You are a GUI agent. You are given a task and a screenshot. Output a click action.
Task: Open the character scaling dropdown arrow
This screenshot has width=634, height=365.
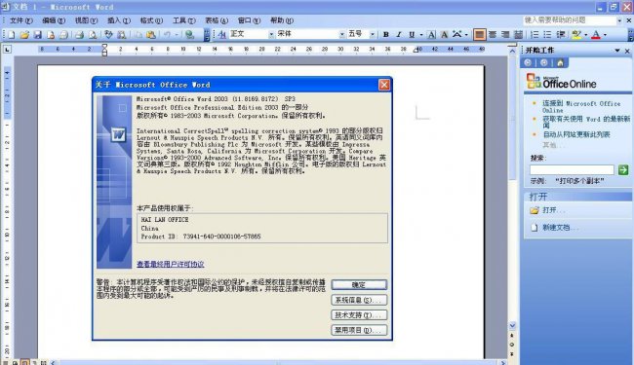pyautogui.click(x=466, y=35)
